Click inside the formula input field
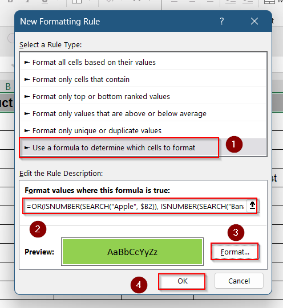Image resolution: width=283 pixels, height=308 pixels. coord(135,206)
